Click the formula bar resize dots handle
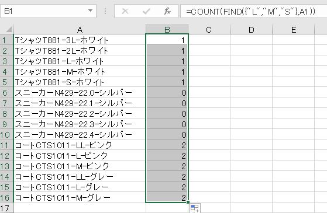 [105, 11]
